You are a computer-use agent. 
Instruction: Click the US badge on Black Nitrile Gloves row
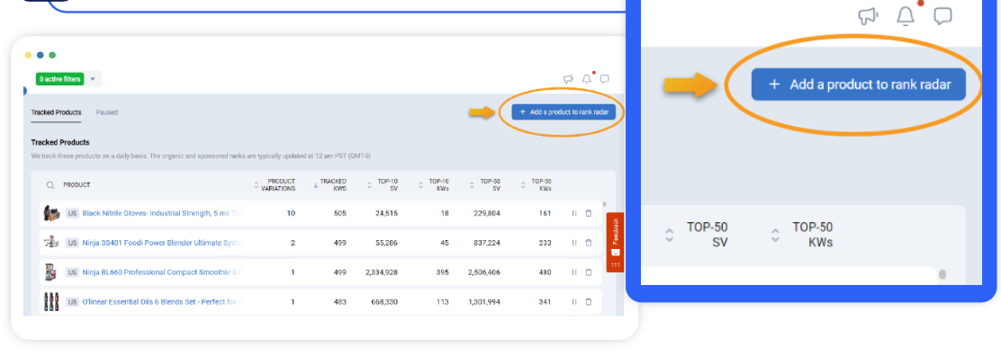(71, 213)
